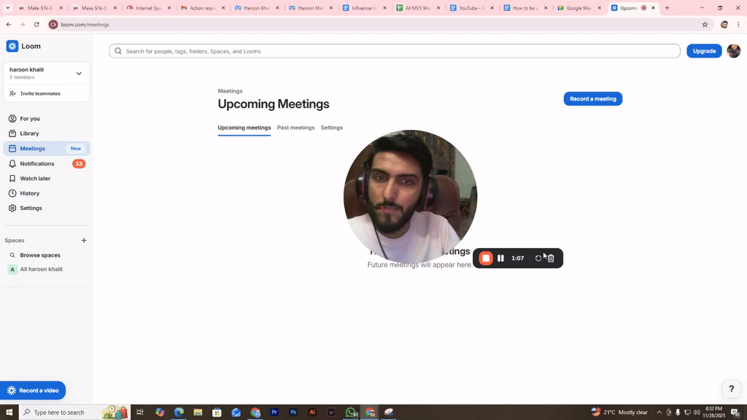Open the All haroon khalil space
The height and width of the screenshot is (420, 747).
point(40,269)
